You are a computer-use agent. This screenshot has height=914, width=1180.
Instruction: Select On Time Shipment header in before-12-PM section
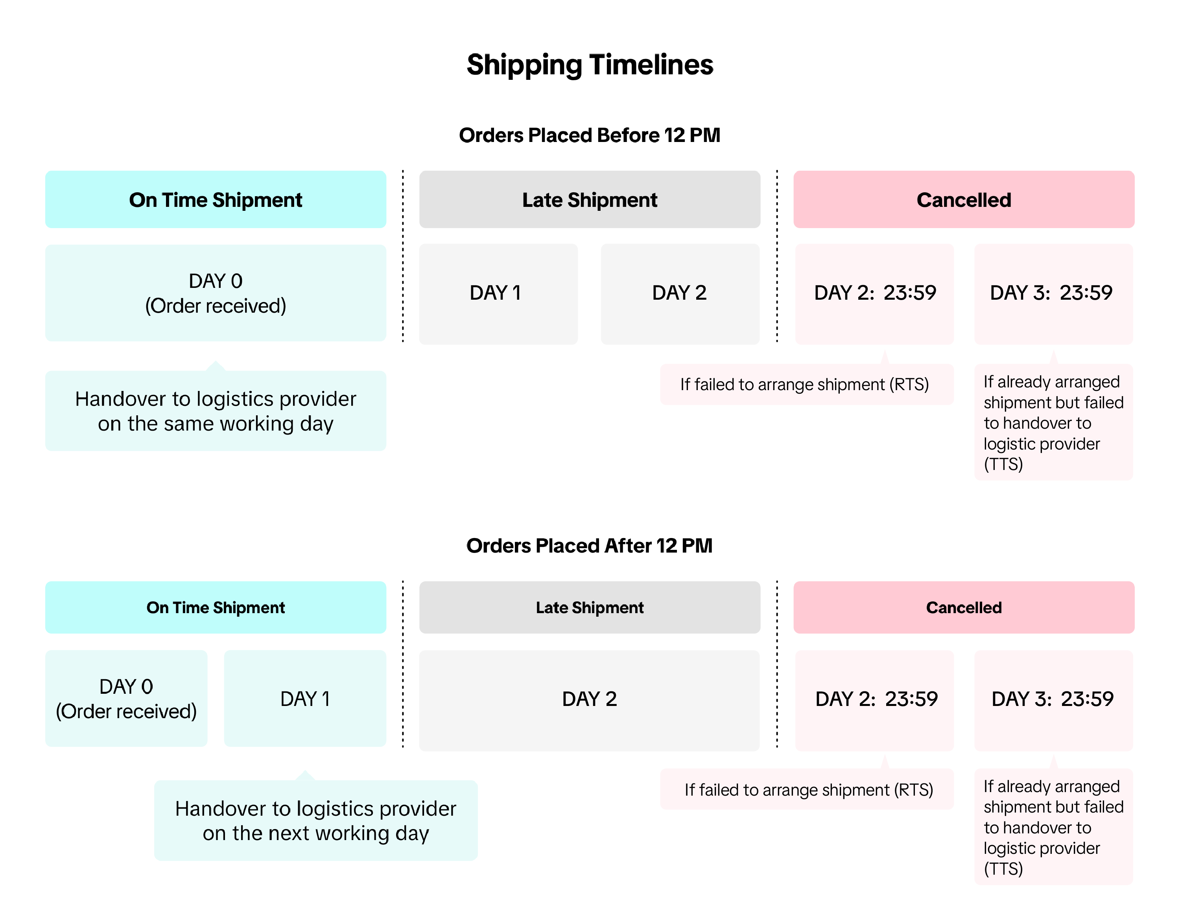[216, 200]
